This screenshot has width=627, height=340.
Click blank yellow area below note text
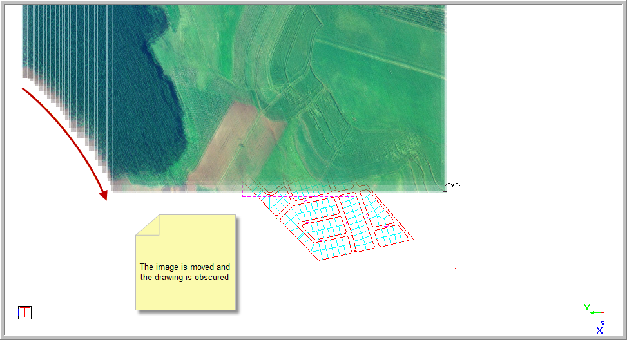point(184,296)
